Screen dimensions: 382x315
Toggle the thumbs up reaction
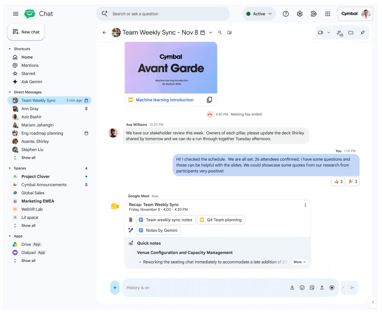coord(338,181)
